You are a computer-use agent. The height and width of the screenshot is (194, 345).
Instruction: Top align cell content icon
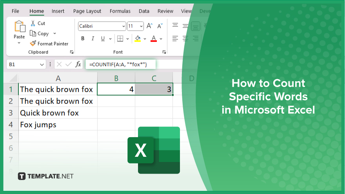pyautogui.click(x=175, y=26)
